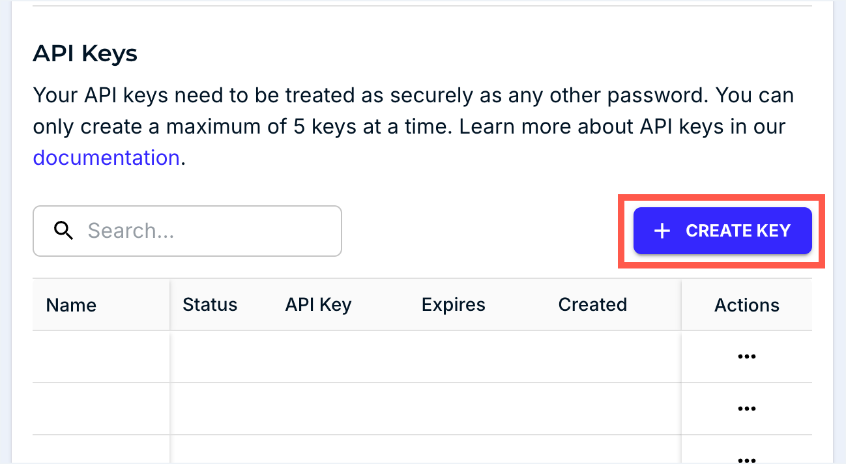Open the second row's three-dot actions menu

[x=746, y=409]
